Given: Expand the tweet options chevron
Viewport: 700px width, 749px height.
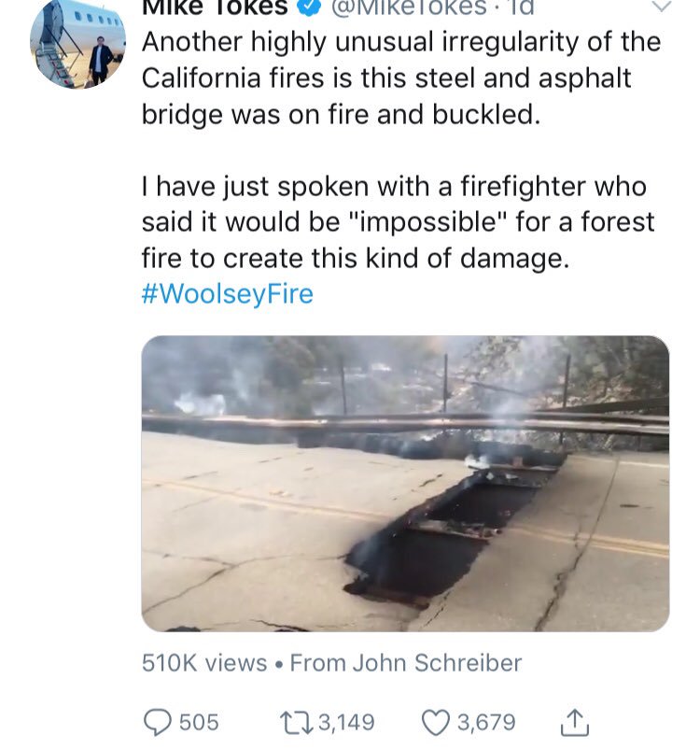Looking at the screenshot, I should [x=660, y=7].
